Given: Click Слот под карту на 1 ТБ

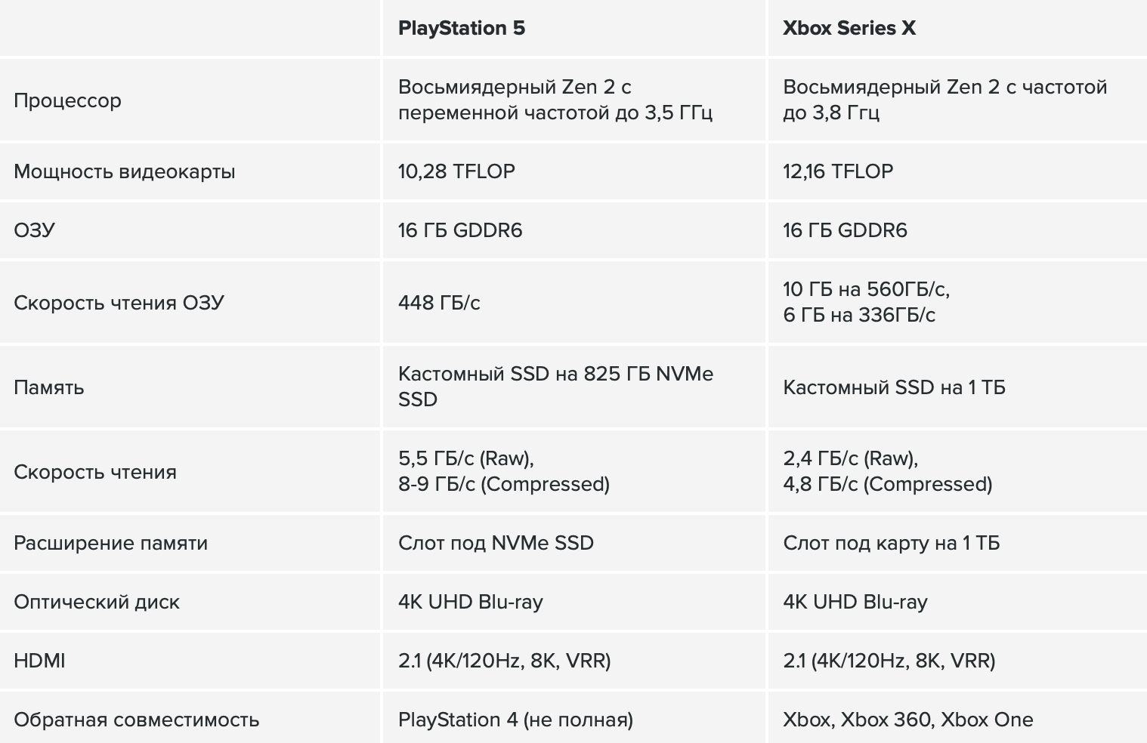Looking at the screenshot, I should tap(891, 543).
